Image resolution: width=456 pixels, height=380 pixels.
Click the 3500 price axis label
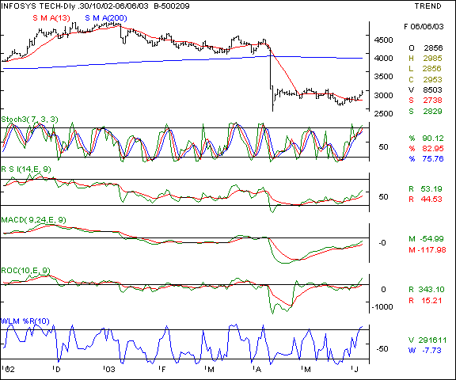383,77
